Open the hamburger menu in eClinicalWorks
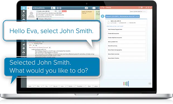The image size is (173, 104). click(x=24, y=8)
